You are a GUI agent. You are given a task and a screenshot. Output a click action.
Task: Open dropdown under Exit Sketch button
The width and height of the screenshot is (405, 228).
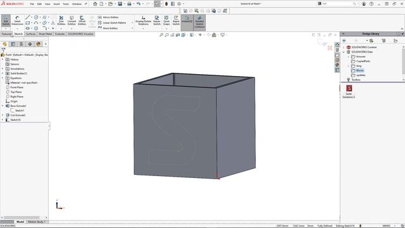point(6,28)
